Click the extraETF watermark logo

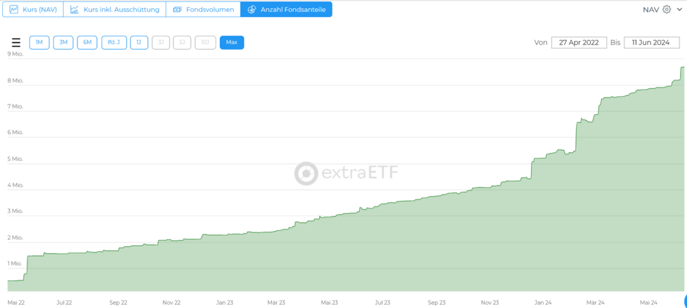click(306, 174)
